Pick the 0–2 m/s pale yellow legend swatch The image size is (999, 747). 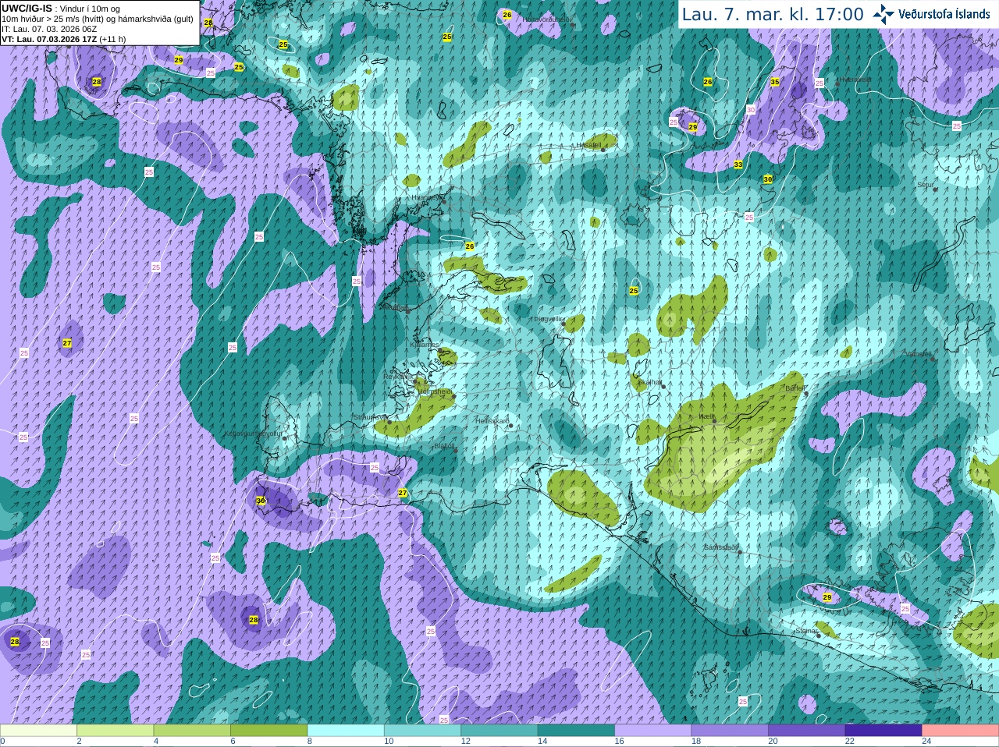38,731
